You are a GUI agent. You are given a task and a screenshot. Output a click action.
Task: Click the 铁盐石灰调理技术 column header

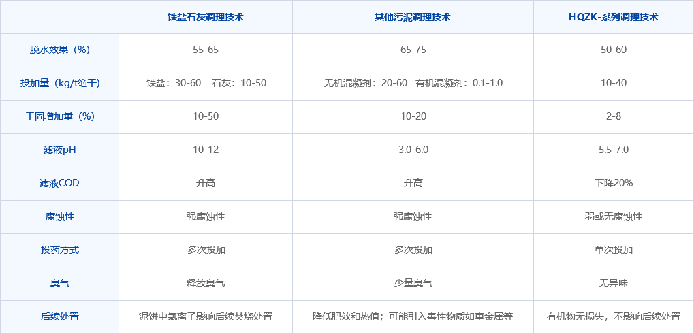point(206,17)
